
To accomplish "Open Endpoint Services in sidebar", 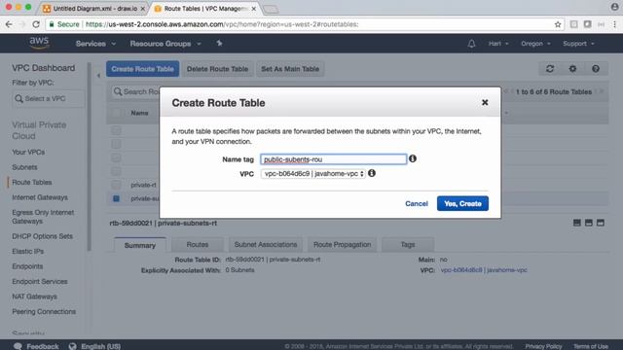I will tap(40, 281).
